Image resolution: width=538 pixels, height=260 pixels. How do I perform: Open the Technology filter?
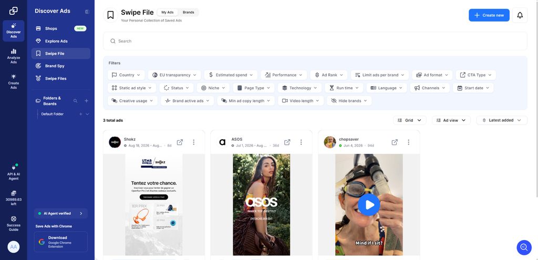coord(299,88)
